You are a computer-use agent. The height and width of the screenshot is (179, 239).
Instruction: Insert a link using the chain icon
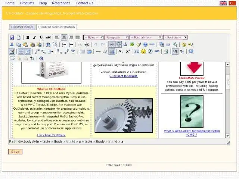(112, 44)
